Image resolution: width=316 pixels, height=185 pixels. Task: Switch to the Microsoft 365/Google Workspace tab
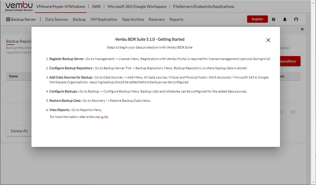pyautogui.click(x=137, y=6)
